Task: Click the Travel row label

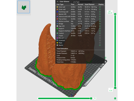Action: 61,36
